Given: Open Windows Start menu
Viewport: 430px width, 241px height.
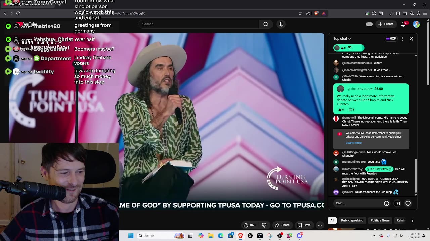Looking at the screenshot, I should (131, 236).
